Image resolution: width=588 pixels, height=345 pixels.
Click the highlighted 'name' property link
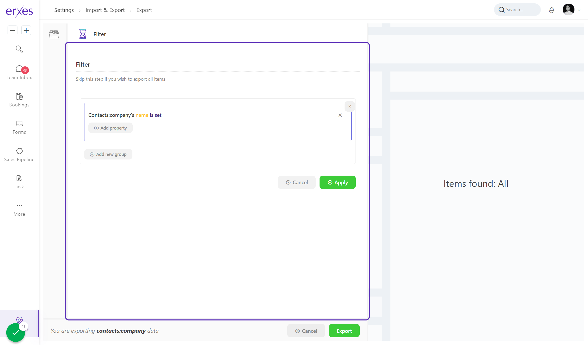click(142, 115)
